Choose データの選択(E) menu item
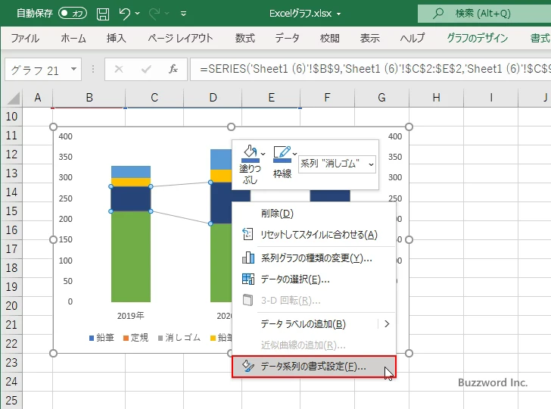This screenshot has width=551, height=409. [x=314, y=279]
